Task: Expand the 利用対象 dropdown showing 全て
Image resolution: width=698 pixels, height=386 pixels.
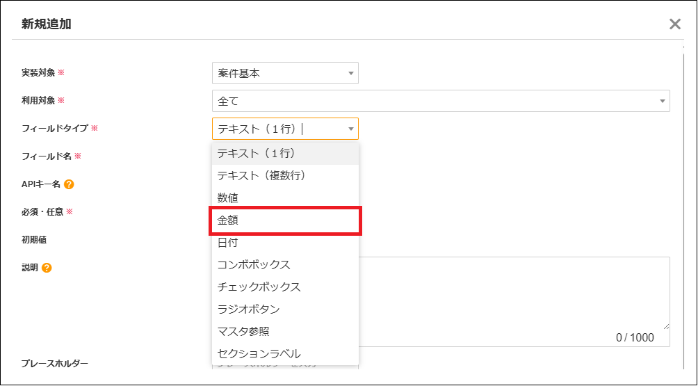Action: (x=440, y=101)
